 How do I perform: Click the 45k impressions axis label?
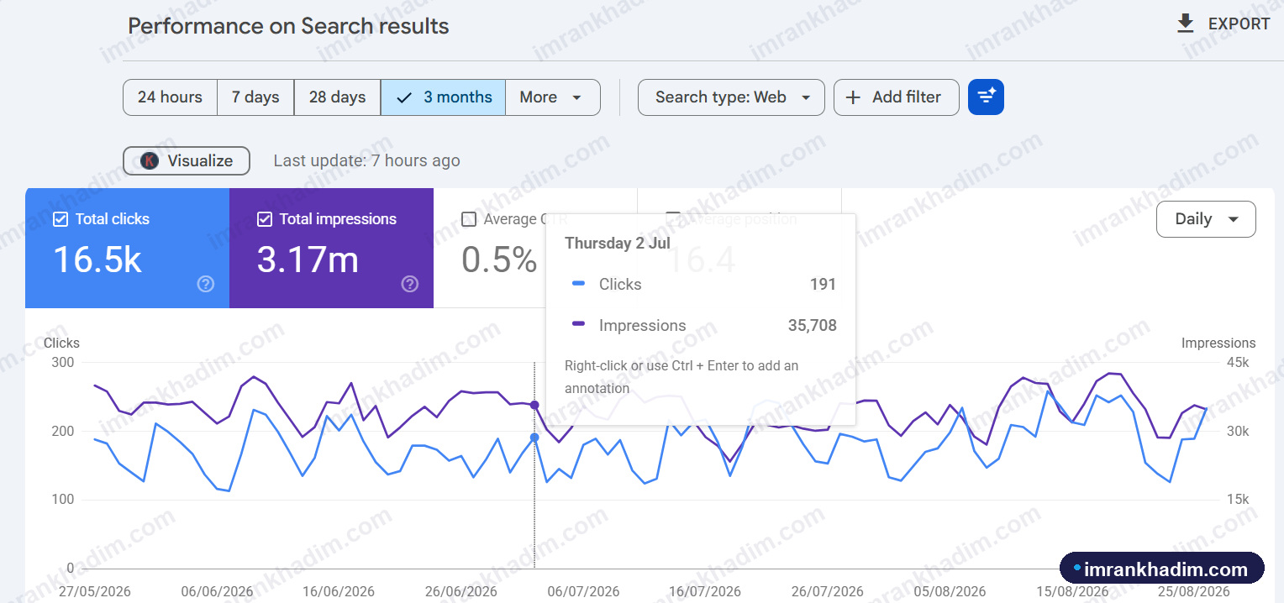pos(1236,363)
